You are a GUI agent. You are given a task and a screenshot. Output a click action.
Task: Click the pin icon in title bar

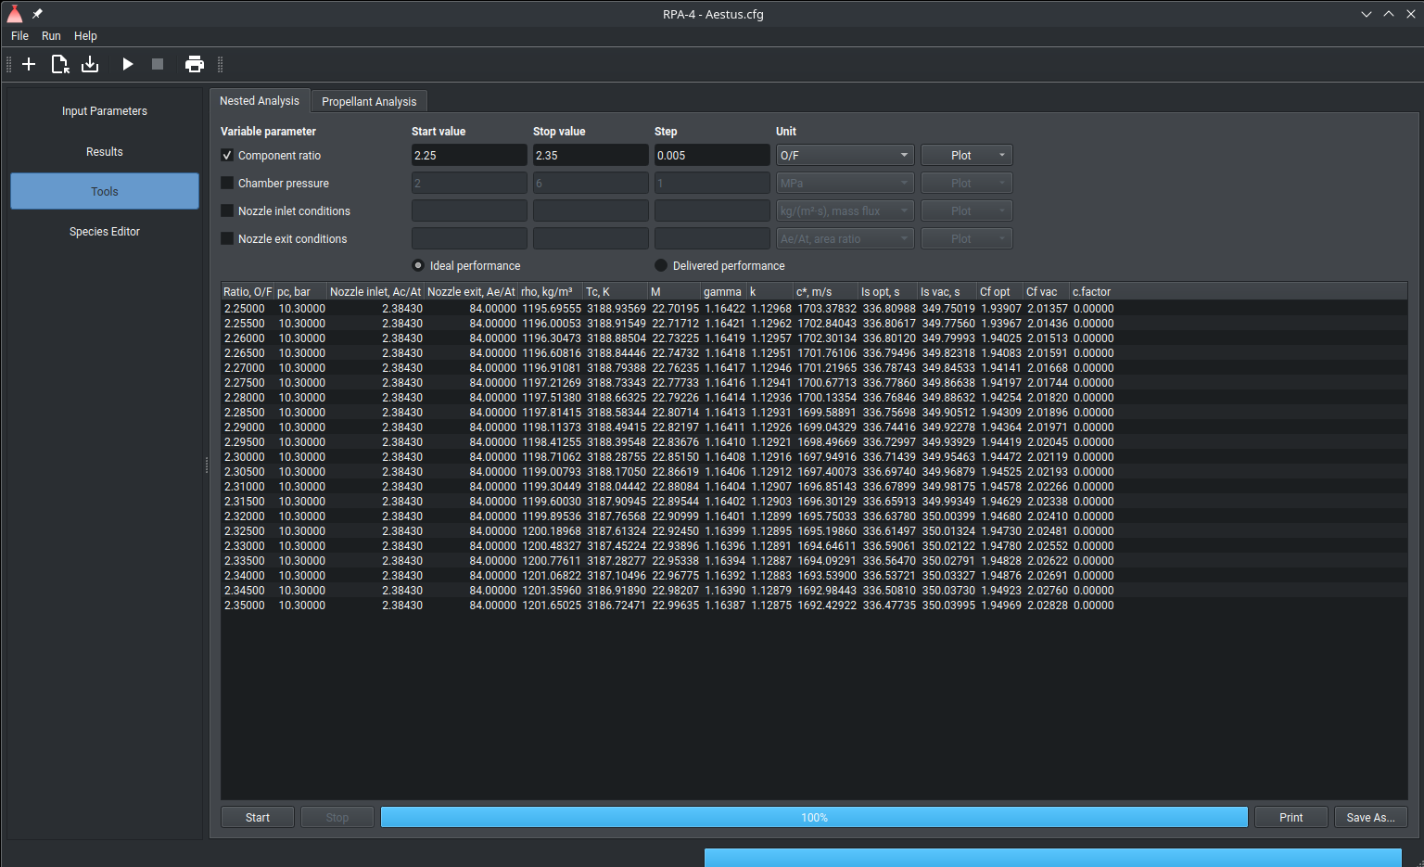point(38,14)
